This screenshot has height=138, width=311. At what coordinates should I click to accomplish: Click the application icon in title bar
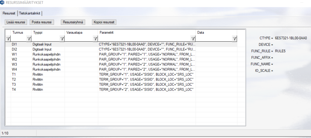(3, 2)
